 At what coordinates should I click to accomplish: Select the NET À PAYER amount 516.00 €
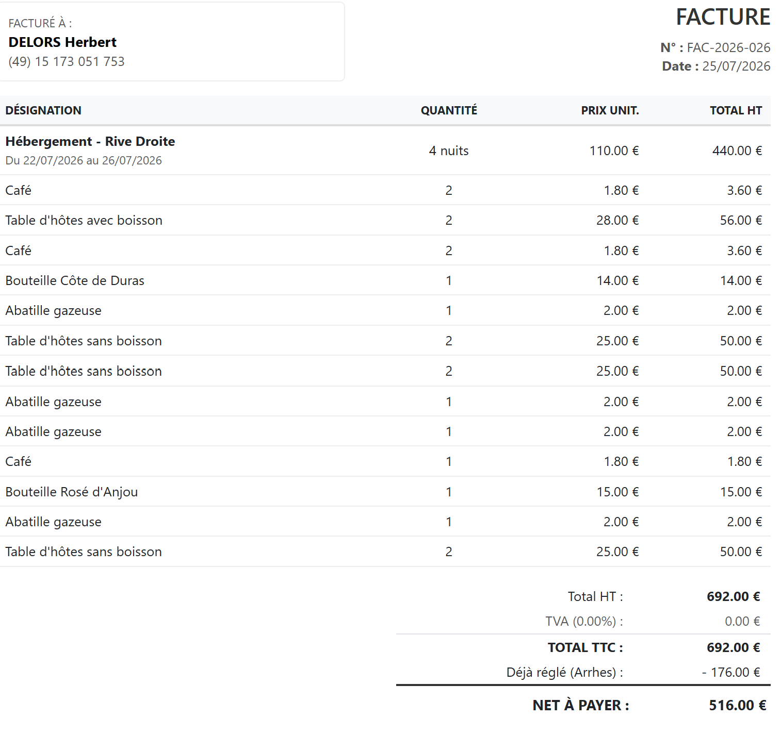[737, 705]
